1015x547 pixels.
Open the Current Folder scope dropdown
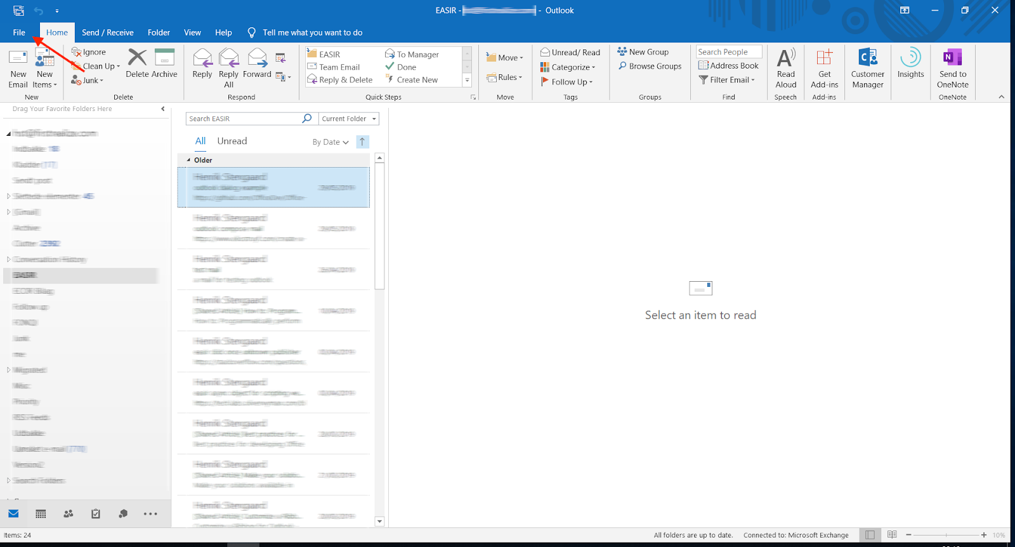point(348,119)
